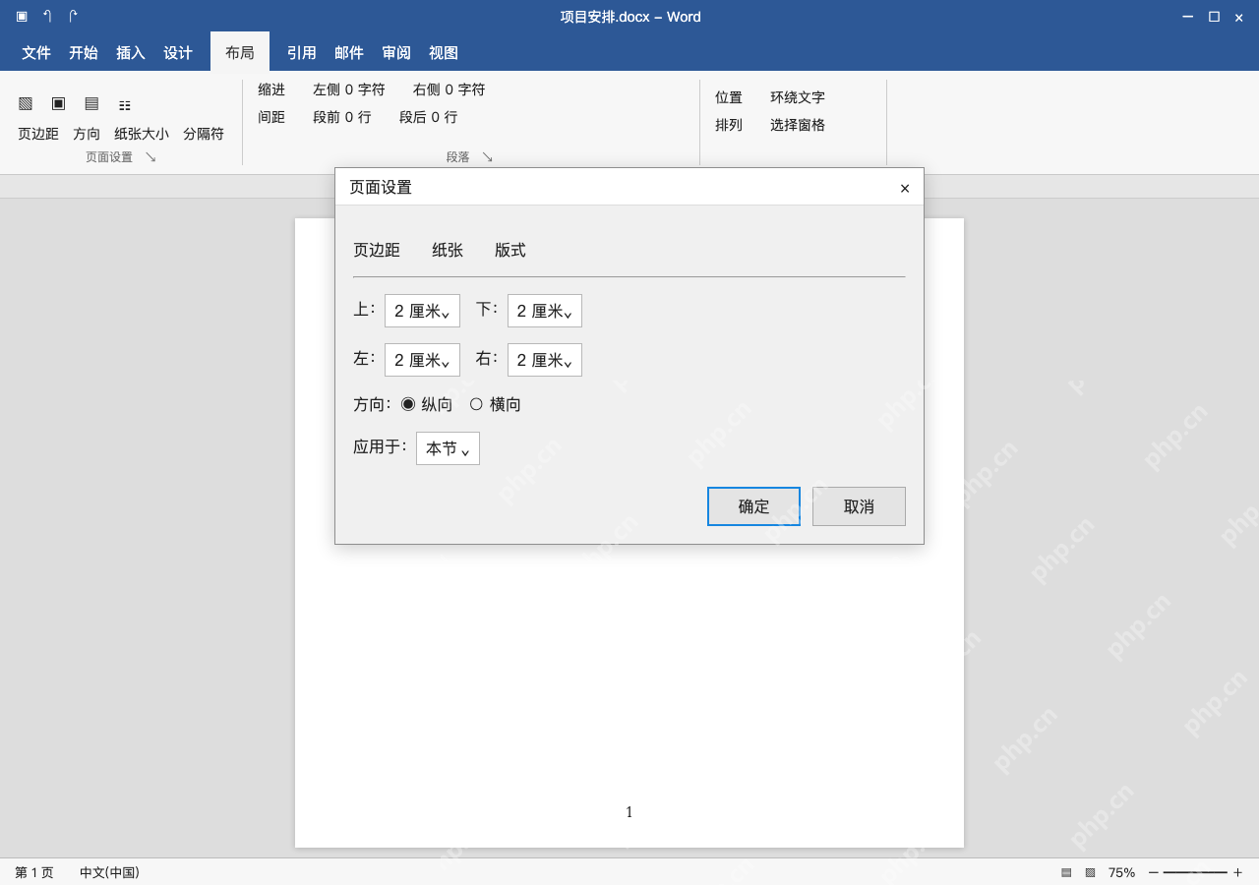Screen dimensions: 1259x885
Task: Open the 设计 ribbon tab
Action: 178,53
